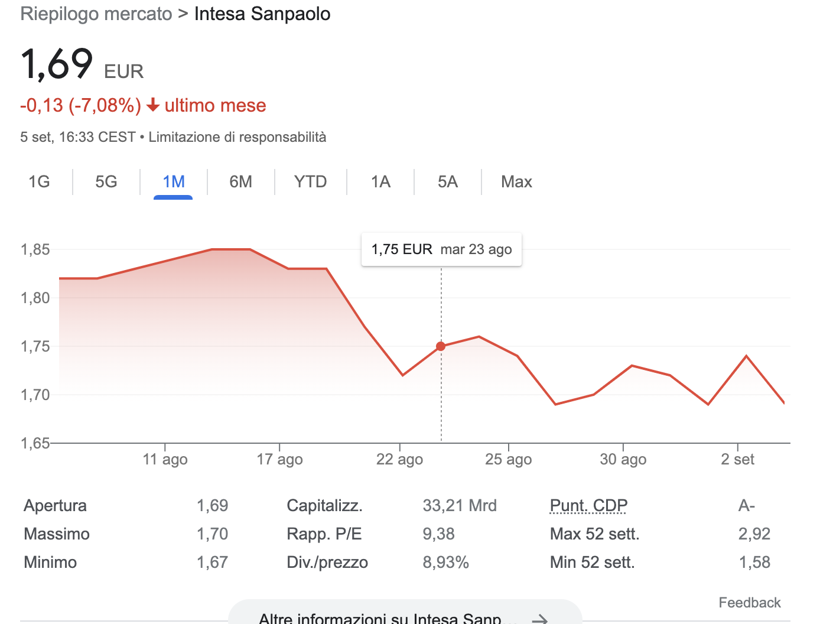820x624 pixels.
Task: Show the Max time range
Action: pos(516,181)
